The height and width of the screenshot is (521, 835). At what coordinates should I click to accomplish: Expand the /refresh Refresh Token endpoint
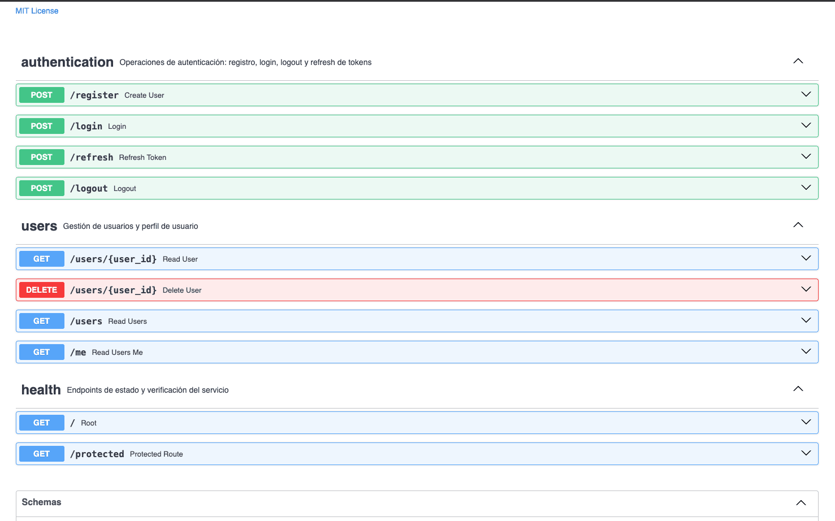pos(806,157)
